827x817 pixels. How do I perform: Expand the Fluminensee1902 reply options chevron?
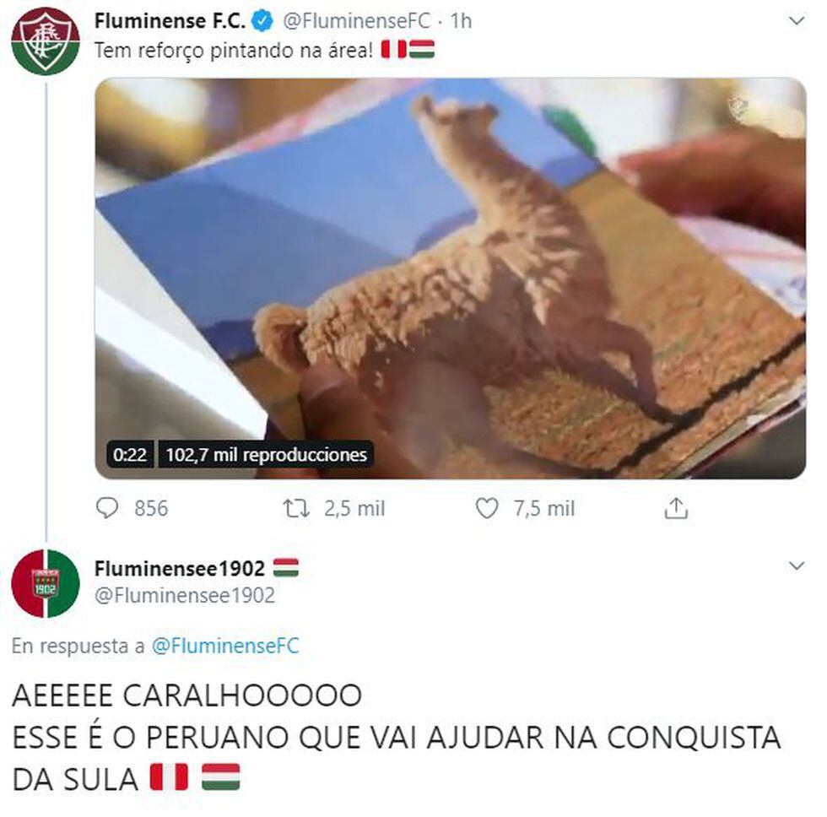point(797,566)
